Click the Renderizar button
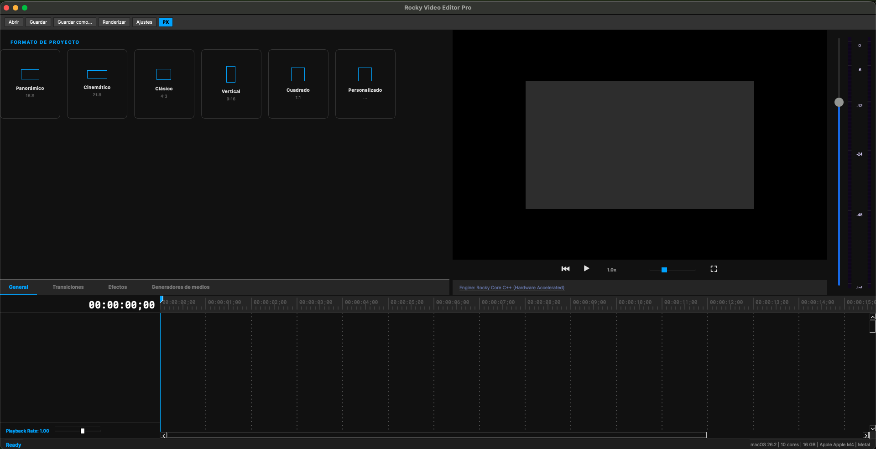 [x=114, y=22]
